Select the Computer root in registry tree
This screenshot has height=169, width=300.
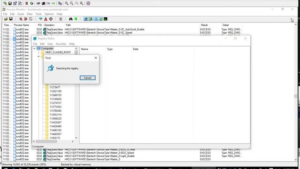(47, 48)
